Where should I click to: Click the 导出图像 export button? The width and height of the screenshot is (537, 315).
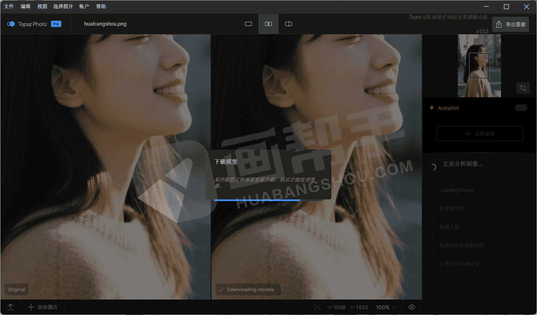(x=511, y=24)
